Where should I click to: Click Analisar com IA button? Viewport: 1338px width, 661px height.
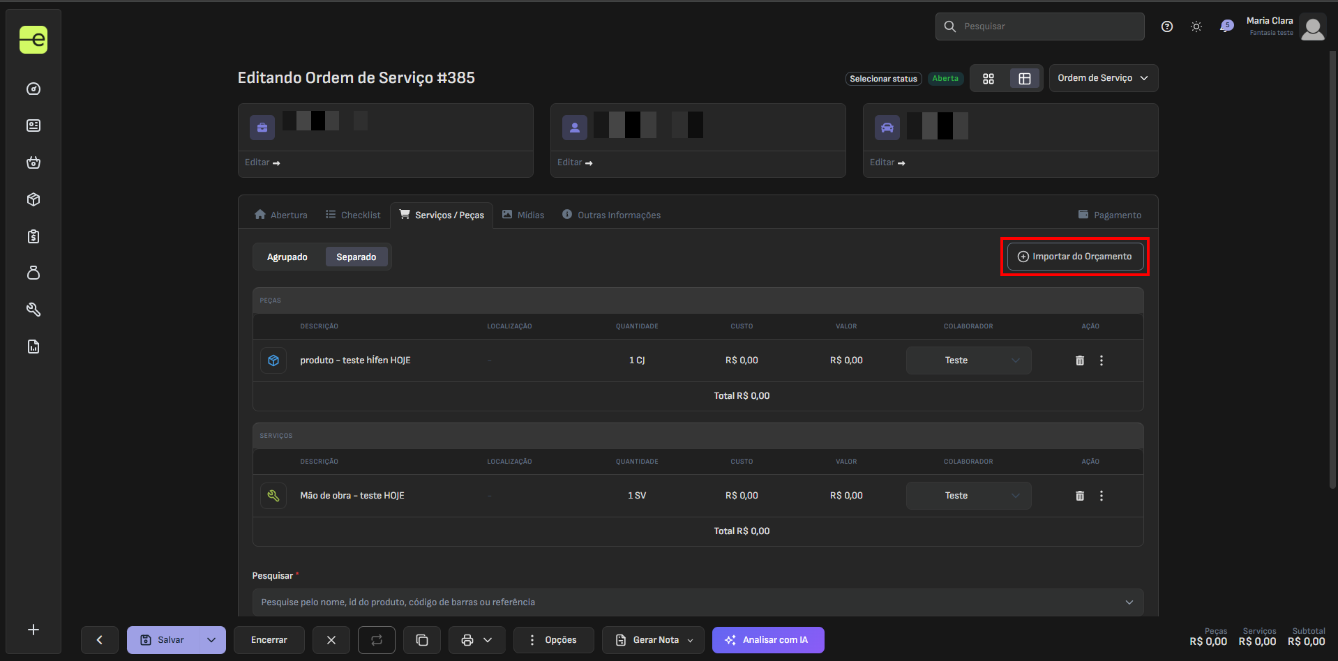coord(768,640)
